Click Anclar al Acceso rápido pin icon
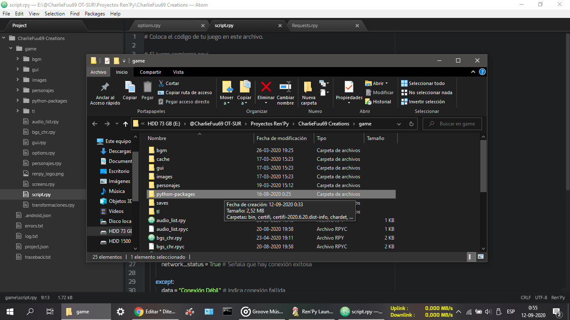 pyautogui.click(x=105, y=87)
